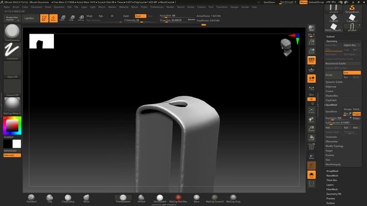Open the Alpha Off slot

coord(12,69)
